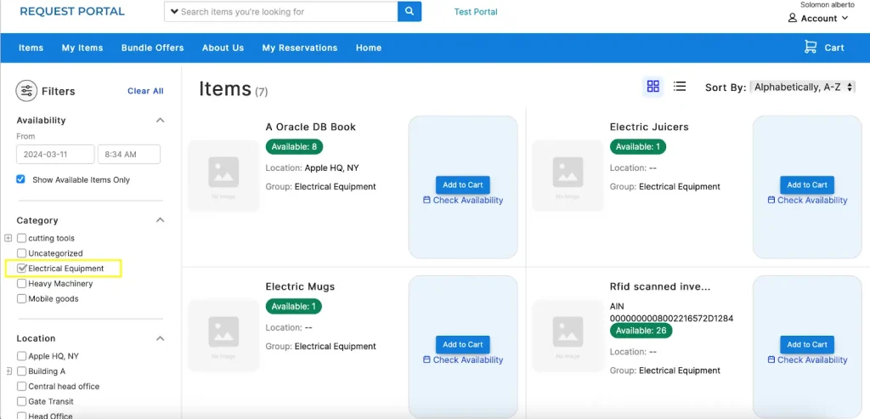Open the Rfid scanned inve... title
The height and width of the screenshot is (419, 870).
[x=659, y=287]
